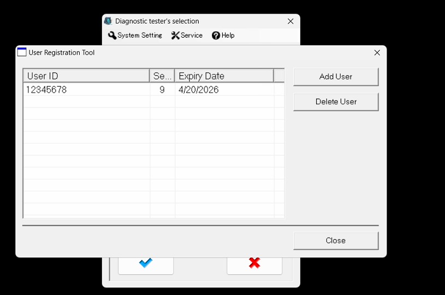Open Help menu in Diagnostic tester's selection window
The image size is (445, 295).
[223, 35]
